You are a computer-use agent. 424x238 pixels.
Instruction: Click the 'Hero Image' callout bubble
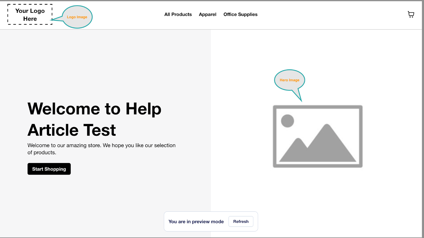coord(289,80)
